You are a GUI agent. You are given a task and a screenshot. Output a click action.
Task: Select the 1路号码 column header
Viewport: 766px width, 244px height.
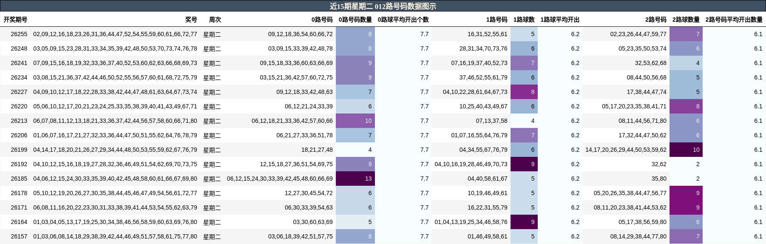(x=497, y=20)
